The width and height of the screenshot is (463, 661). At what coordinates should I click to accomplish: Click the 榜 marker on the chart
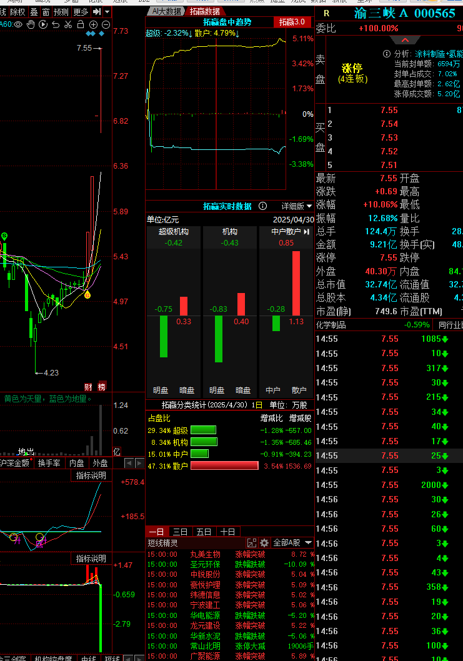(x=102, y=387)
